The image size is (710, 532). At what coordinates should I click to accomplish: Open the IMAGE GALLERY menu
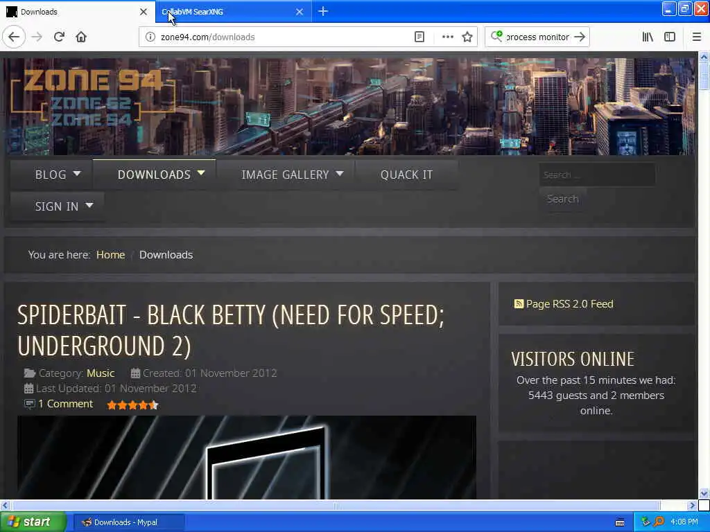[285, 175]
